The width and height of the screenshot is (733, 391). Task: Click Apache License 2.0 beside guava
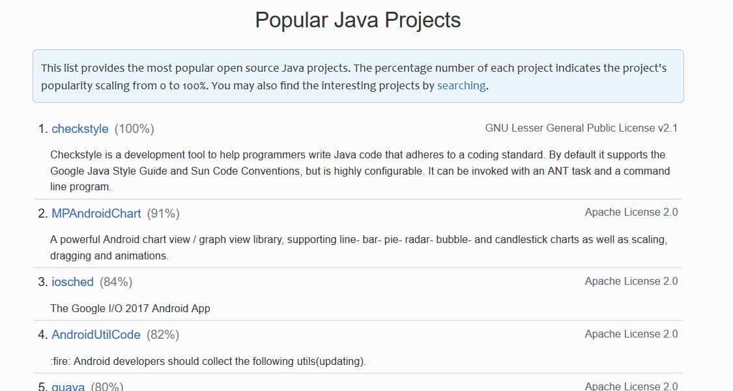[x=631, y=386]
